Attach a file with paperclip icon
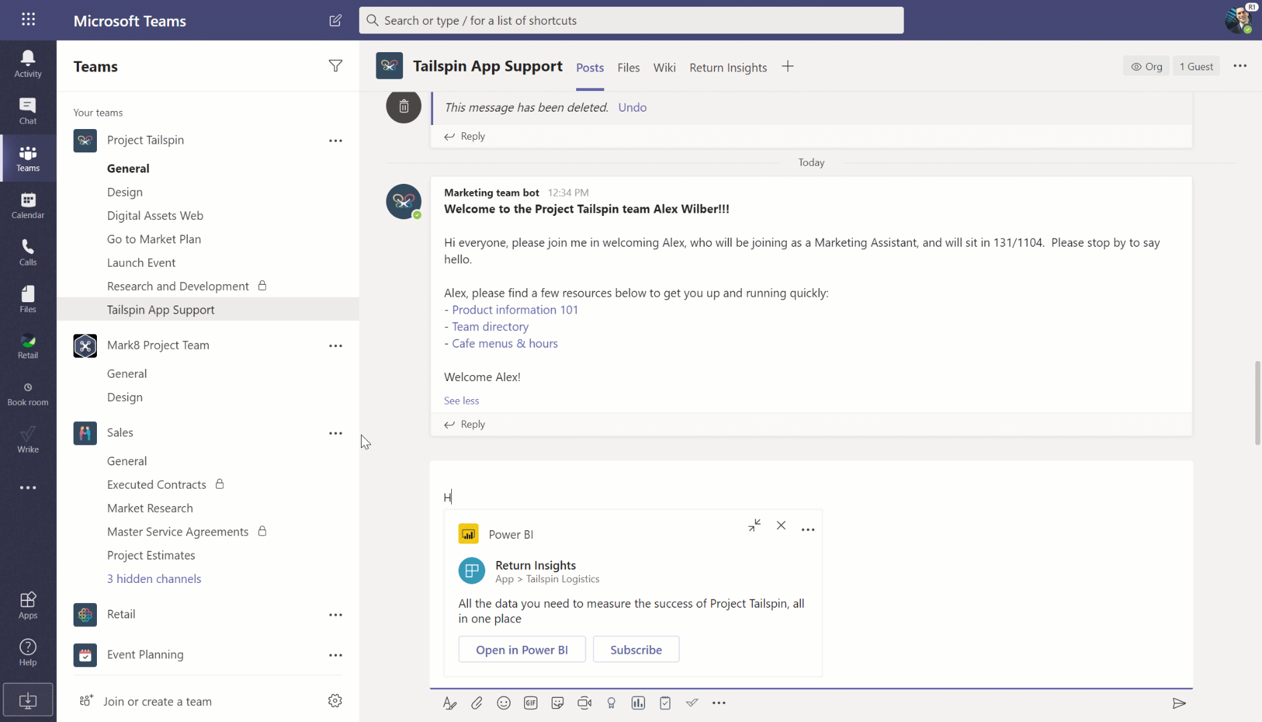 point(477,703)
